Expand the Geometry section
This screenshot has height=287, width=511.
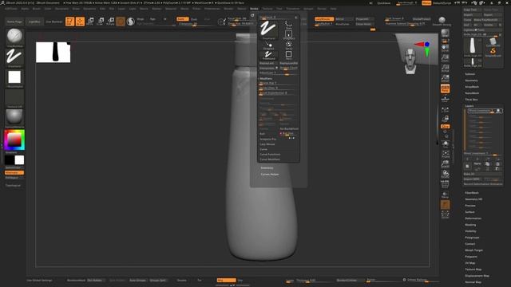click(471, 81)
